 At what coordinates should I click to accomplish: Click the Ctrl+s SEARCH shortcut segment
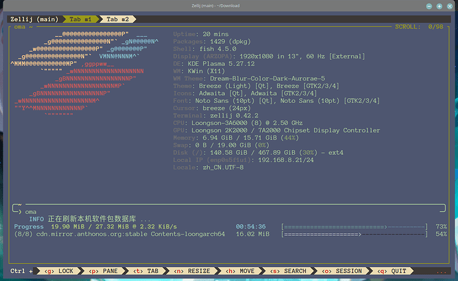(x=288, y=271)
